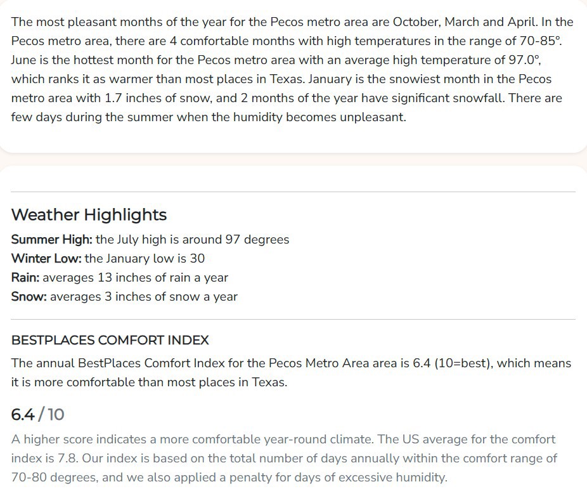Viewport: 587px width, 496px height.
Task: Click text 'averages 3 inches of snow a year'
Action: tap(144, 297)
